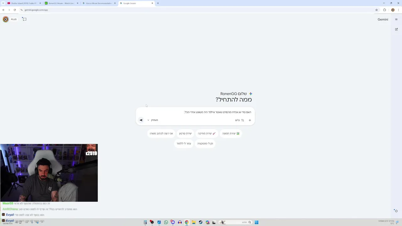
Task: Open Chrome three-dot menu
Action: (x=398, y=10)
